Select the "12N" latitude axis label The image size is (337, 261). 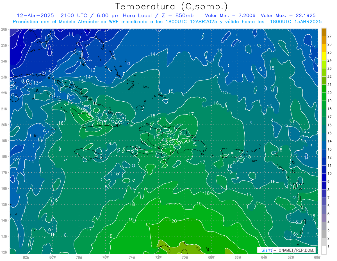point(4,252)
